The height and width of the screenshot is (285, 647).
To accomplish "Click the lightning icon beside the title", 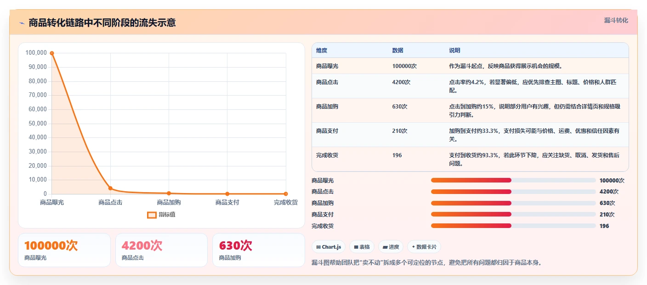I will point(22,23).
